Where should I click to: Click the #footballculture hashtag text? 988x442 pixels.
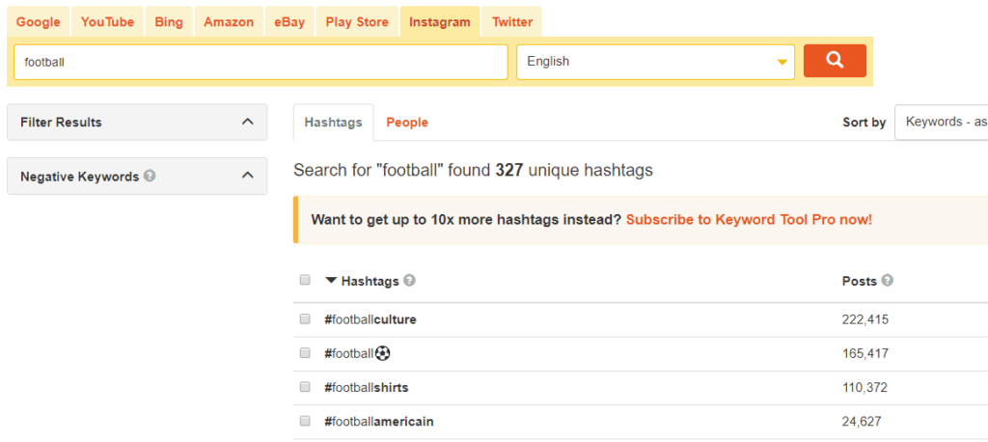tap(370, 319)
